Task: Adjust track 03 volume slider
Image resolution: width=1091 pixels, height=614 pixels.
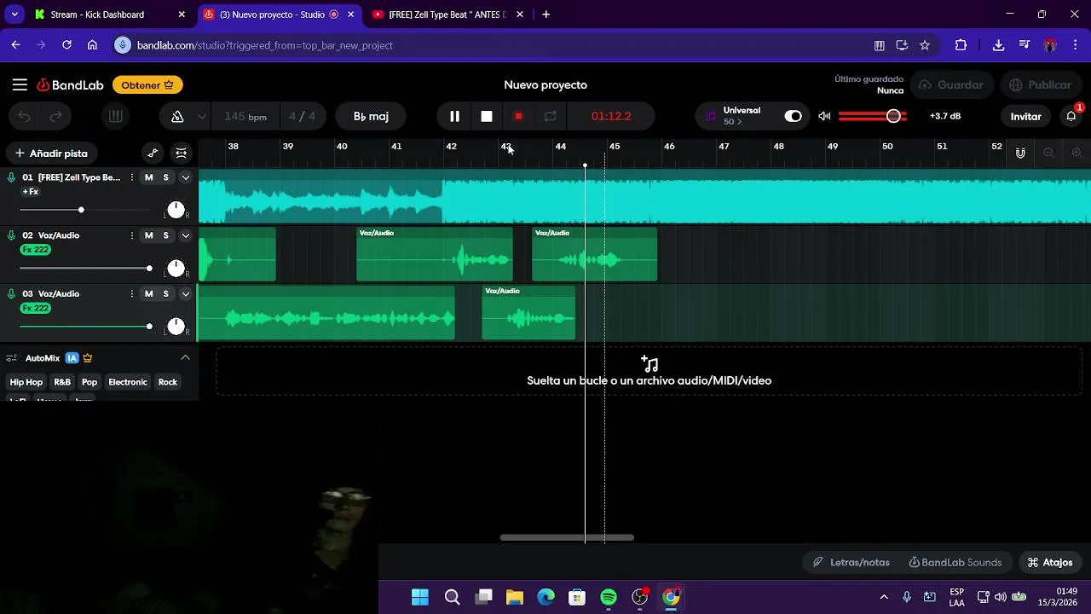Action: [85, 327]
